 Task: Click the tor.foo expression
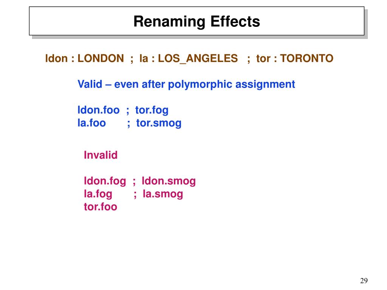pos(101,207)
